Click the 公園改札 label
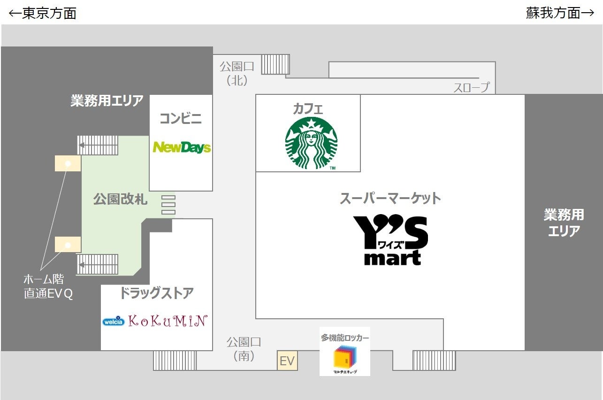This screenshot has height=400, width=603. 120,200
